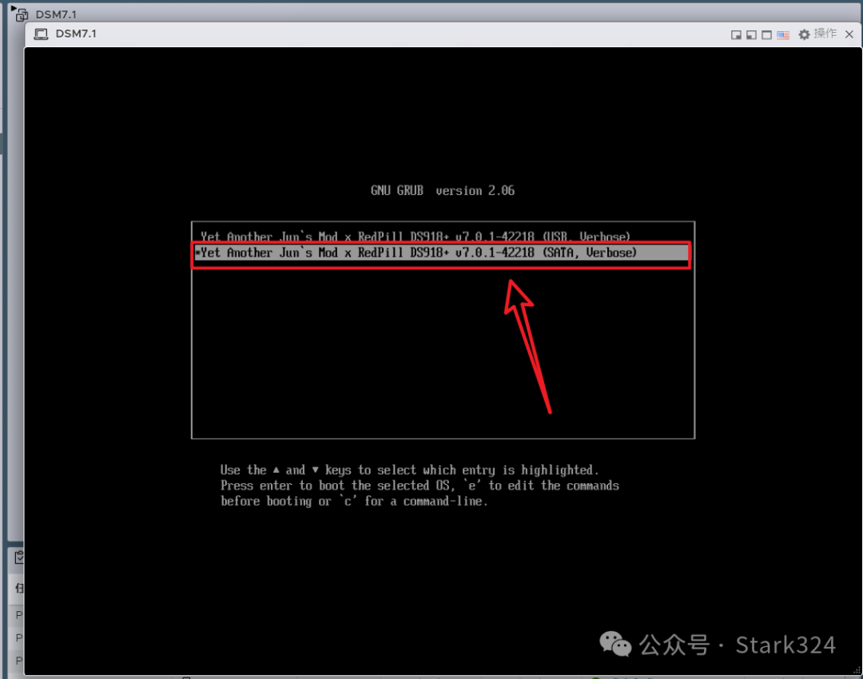The width and height of the screenshot is (863, 679).
Task: Click the resize grip at the console corner
Action: [x=857, y=670]
